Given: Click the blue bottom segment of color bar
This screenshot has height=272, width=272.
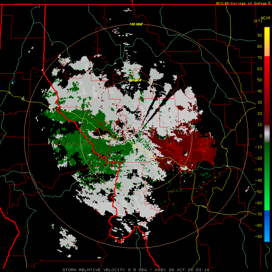Looking at the screenshot, I should pyautogui.click(x=267, y=226).
